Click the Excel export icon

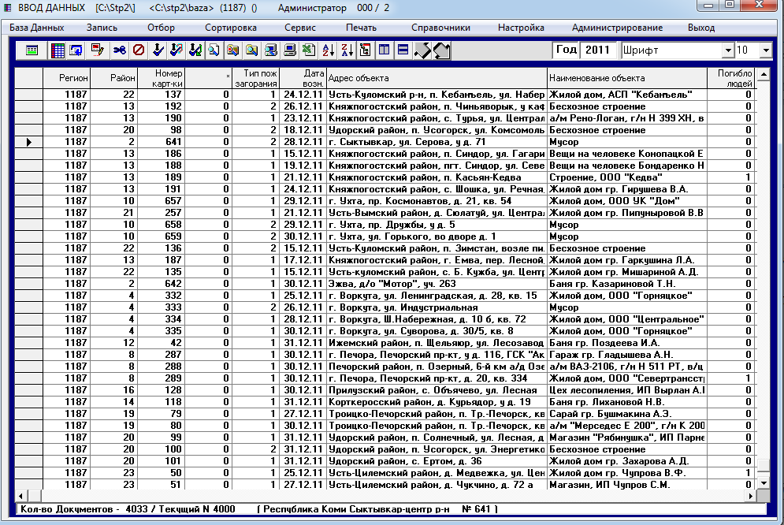[309, 50]
